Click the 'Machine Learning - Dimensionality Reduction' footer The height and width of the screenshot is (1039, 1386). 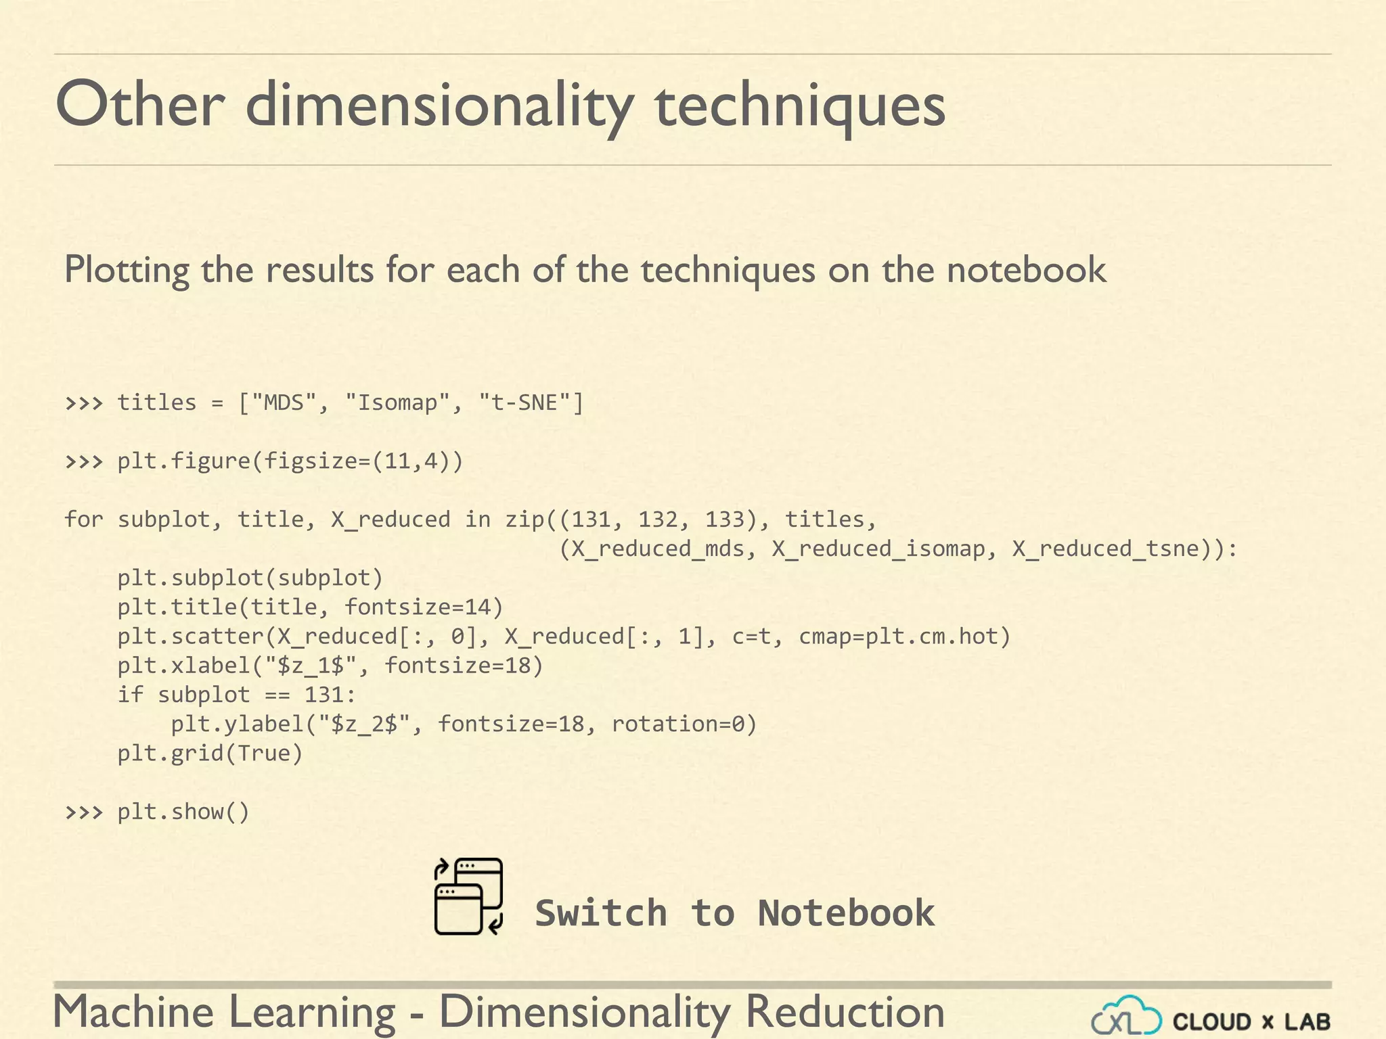499,1013
